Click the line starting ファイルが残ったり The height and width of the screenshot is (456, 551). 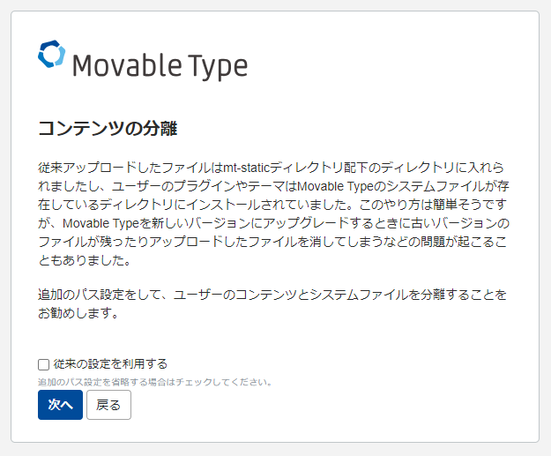tap(272, 242)
